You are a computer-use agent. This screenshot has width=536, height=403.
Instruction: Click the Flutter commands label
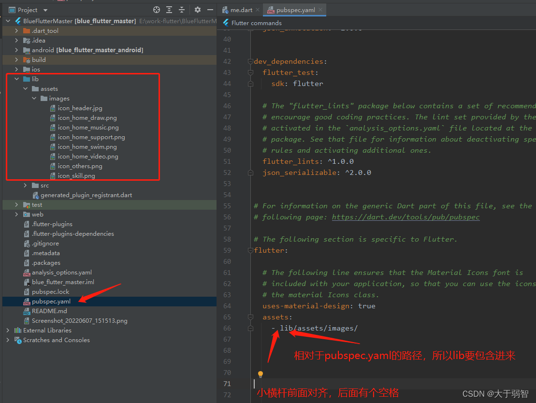[256, 23]
